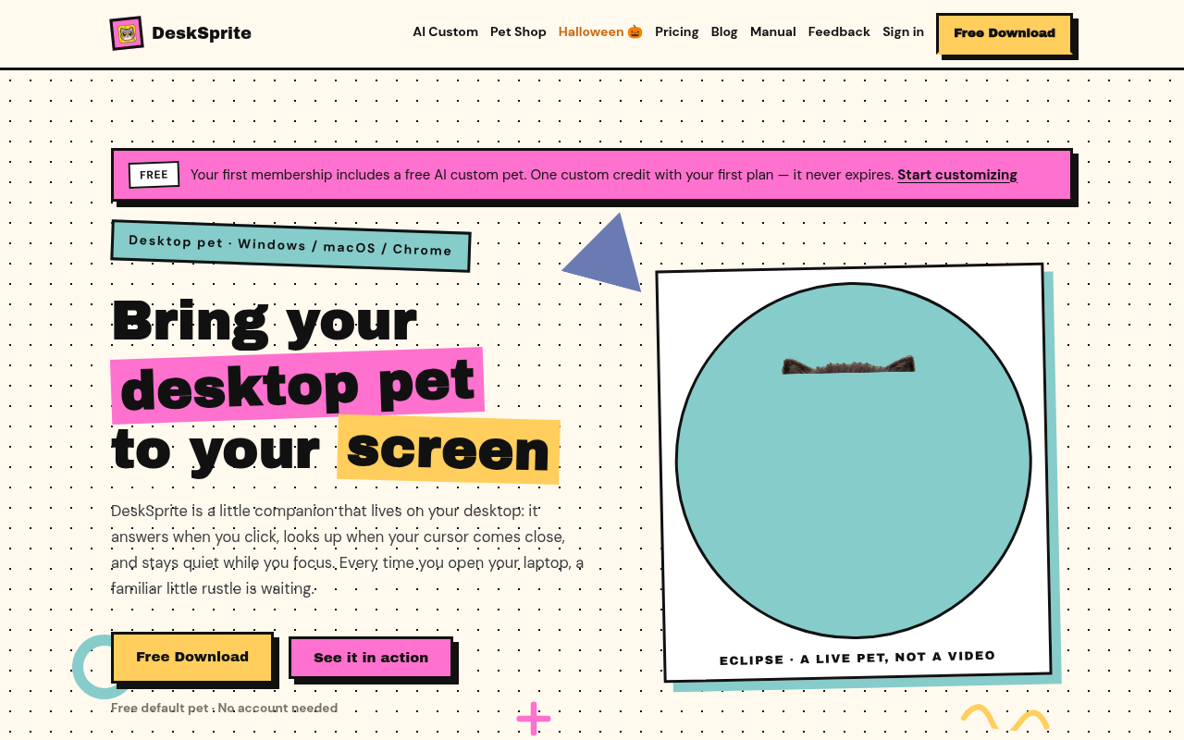Go to the Pet Shop
The width and height of the screenshot is (1184, 740).
[x=518, y=31]
